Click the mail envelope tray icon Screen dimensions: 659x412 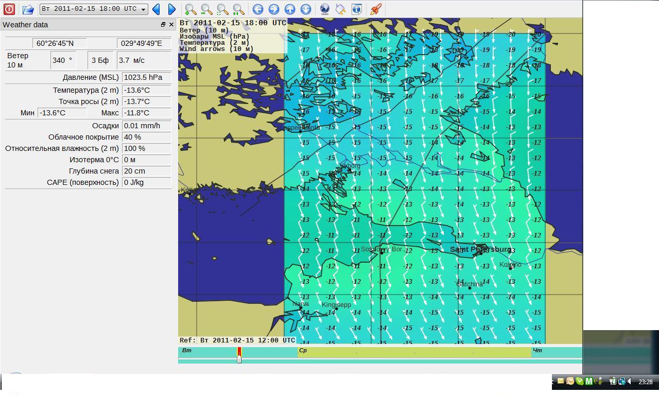coord(561,382)
